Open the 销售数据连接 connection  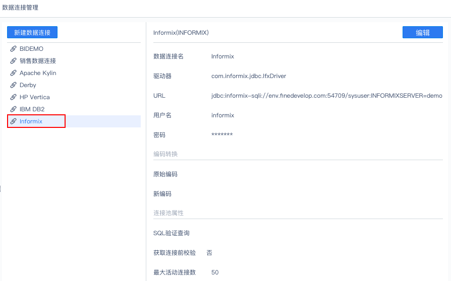coord(38,61)
